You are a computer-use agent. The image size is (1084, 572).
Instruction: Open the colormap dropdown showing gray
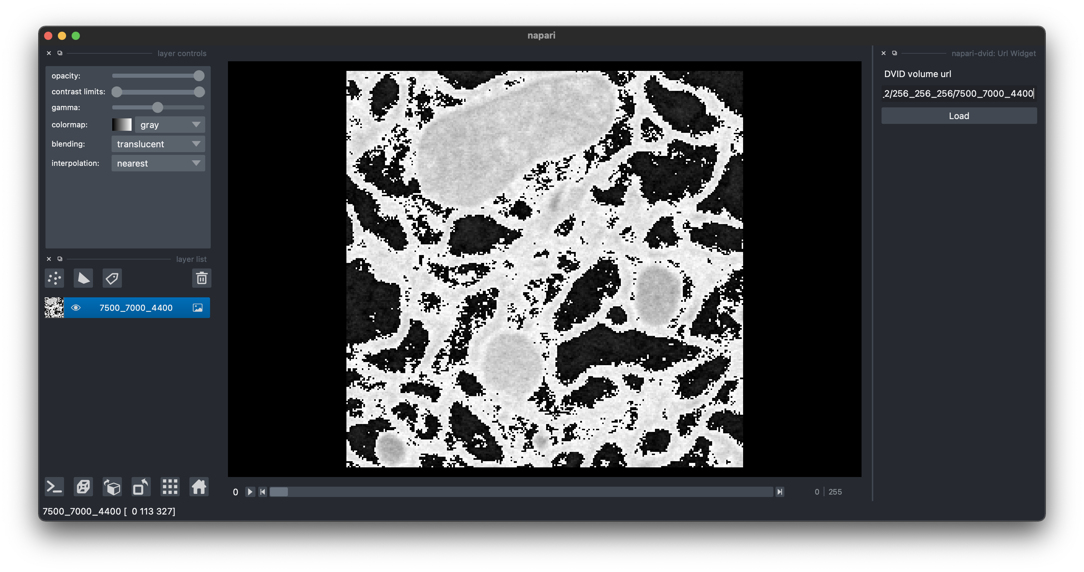(x=169, y=125)
